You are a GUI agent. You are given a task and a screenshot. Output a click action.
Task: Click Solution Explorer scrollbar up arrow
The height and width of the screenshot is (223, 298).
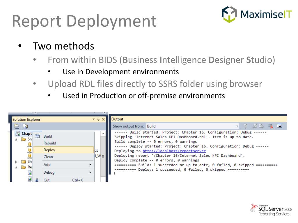pos(103,134)
